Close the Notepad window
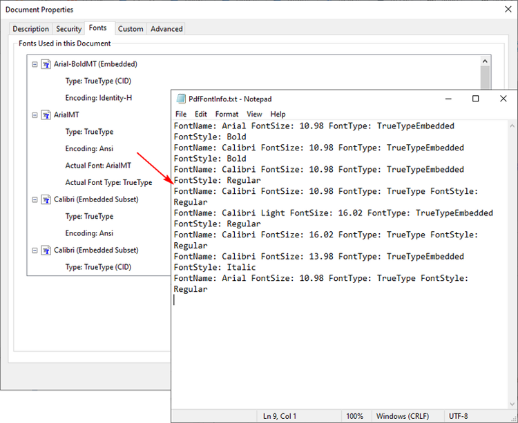518x423 pixels. (503, 99)
